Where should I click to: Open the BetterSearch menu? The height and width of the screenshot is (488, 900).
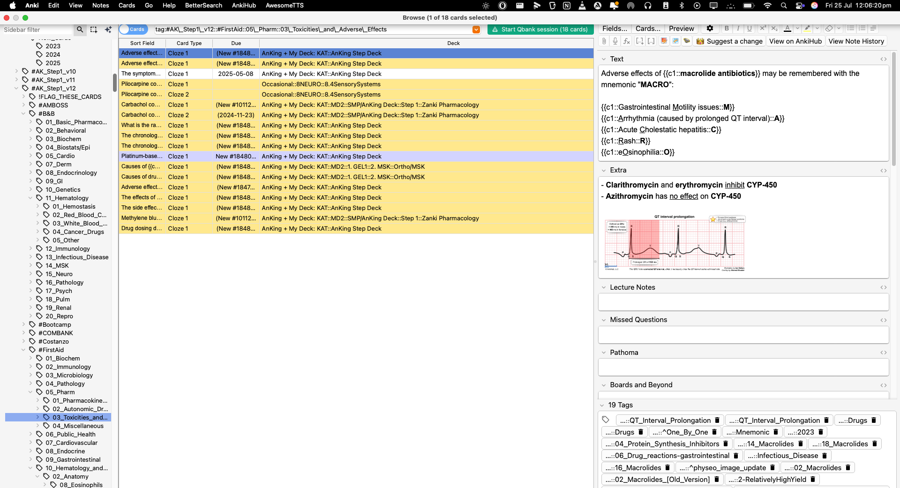click(x=203, y=6)
